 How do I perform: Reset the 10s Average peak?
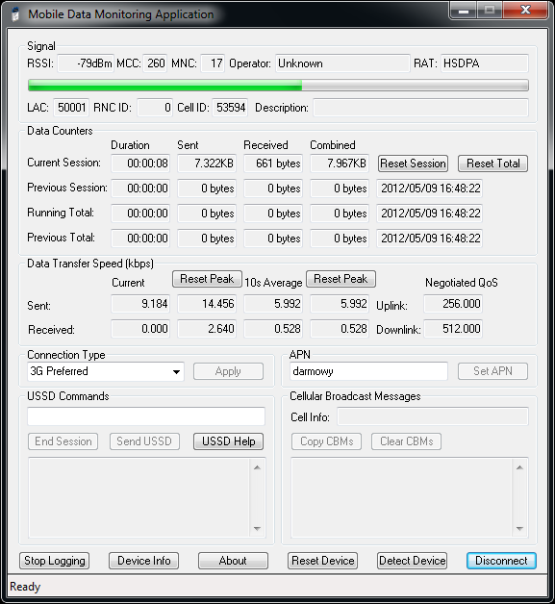click(x=341, y=279)
